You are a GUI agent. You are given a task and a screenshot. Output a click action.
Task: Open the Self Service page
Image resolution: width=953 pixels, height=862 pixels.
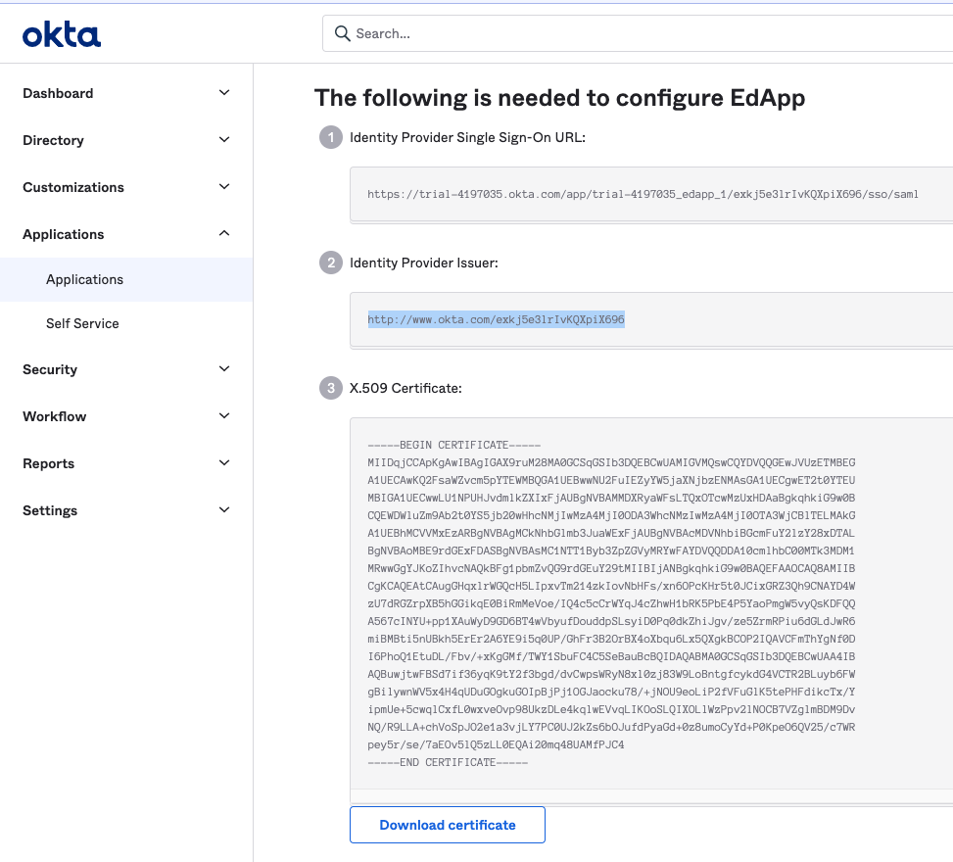click(x=82, y=323)
